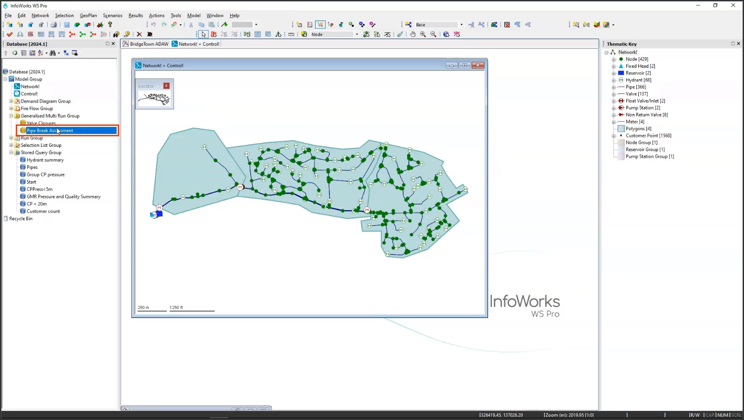
Task: Collapse the Stored Query Group node
Action: click(x=11, y=153)
